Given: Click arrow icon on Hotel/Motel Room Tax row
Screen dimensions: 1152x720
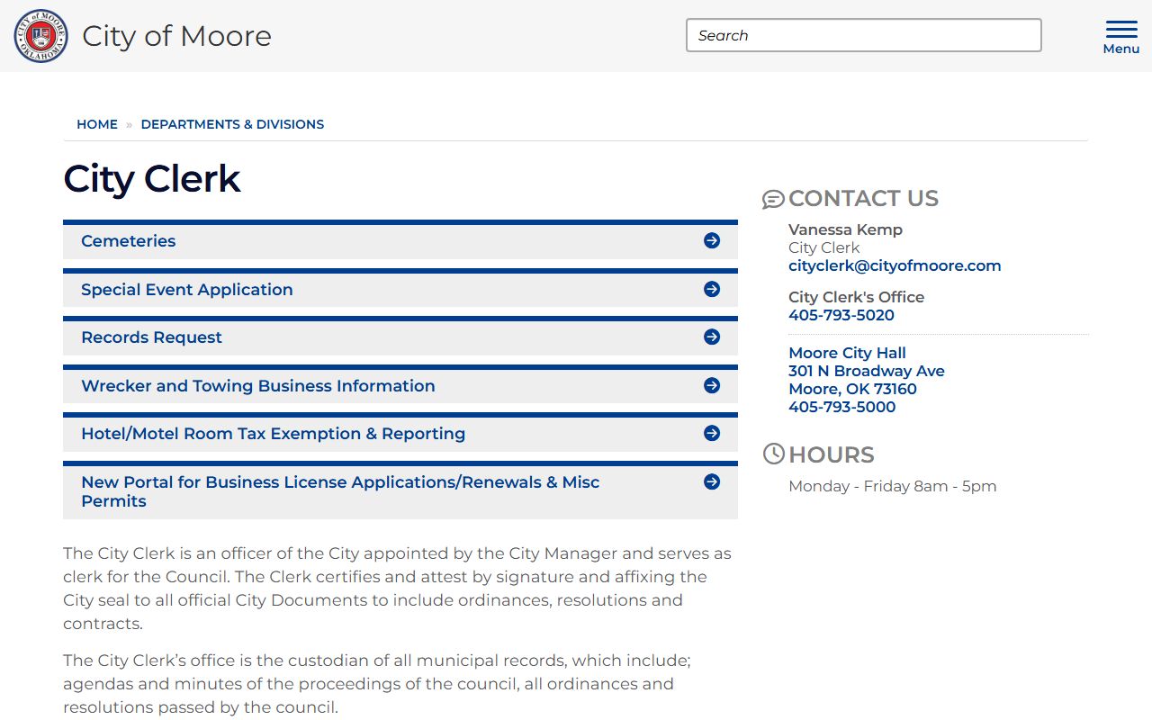Looking at the screenshot, I should point(712,433).
